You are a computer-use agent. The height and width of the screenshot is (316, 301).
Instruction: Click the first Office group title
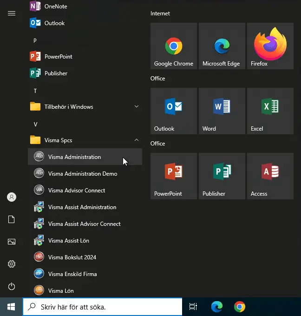click(x=158, y=79)
